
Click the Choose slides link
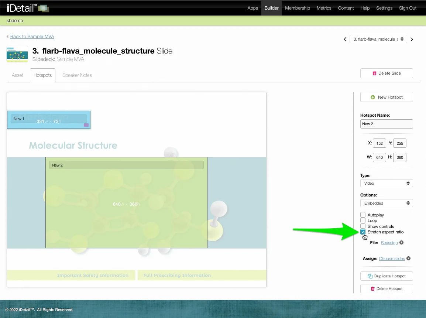392,259
